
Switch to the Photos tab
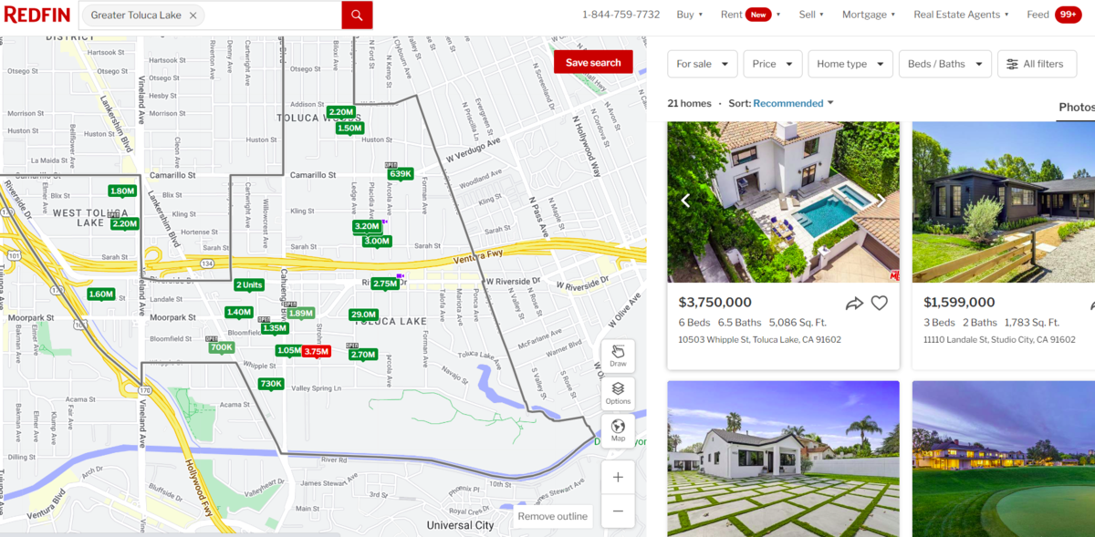(1077, 108)
